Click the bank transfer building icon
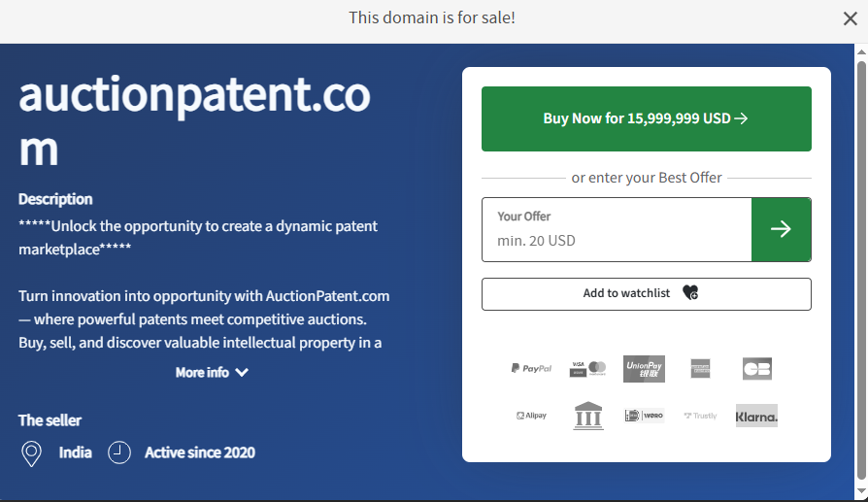This screenshot has width=868, height=502. coord(588,416)
